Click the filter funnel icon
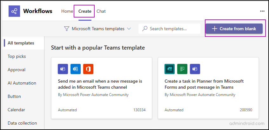This screenshot has width=269, height=130. (x=66, y=29)
